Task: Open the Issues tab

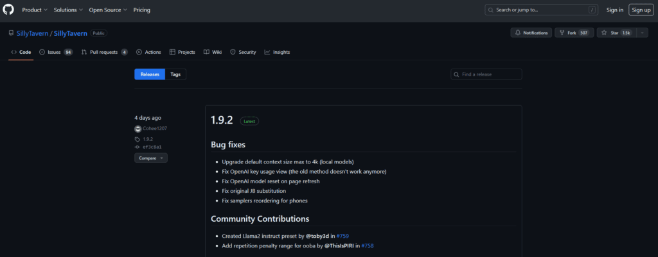Action: 56,52
